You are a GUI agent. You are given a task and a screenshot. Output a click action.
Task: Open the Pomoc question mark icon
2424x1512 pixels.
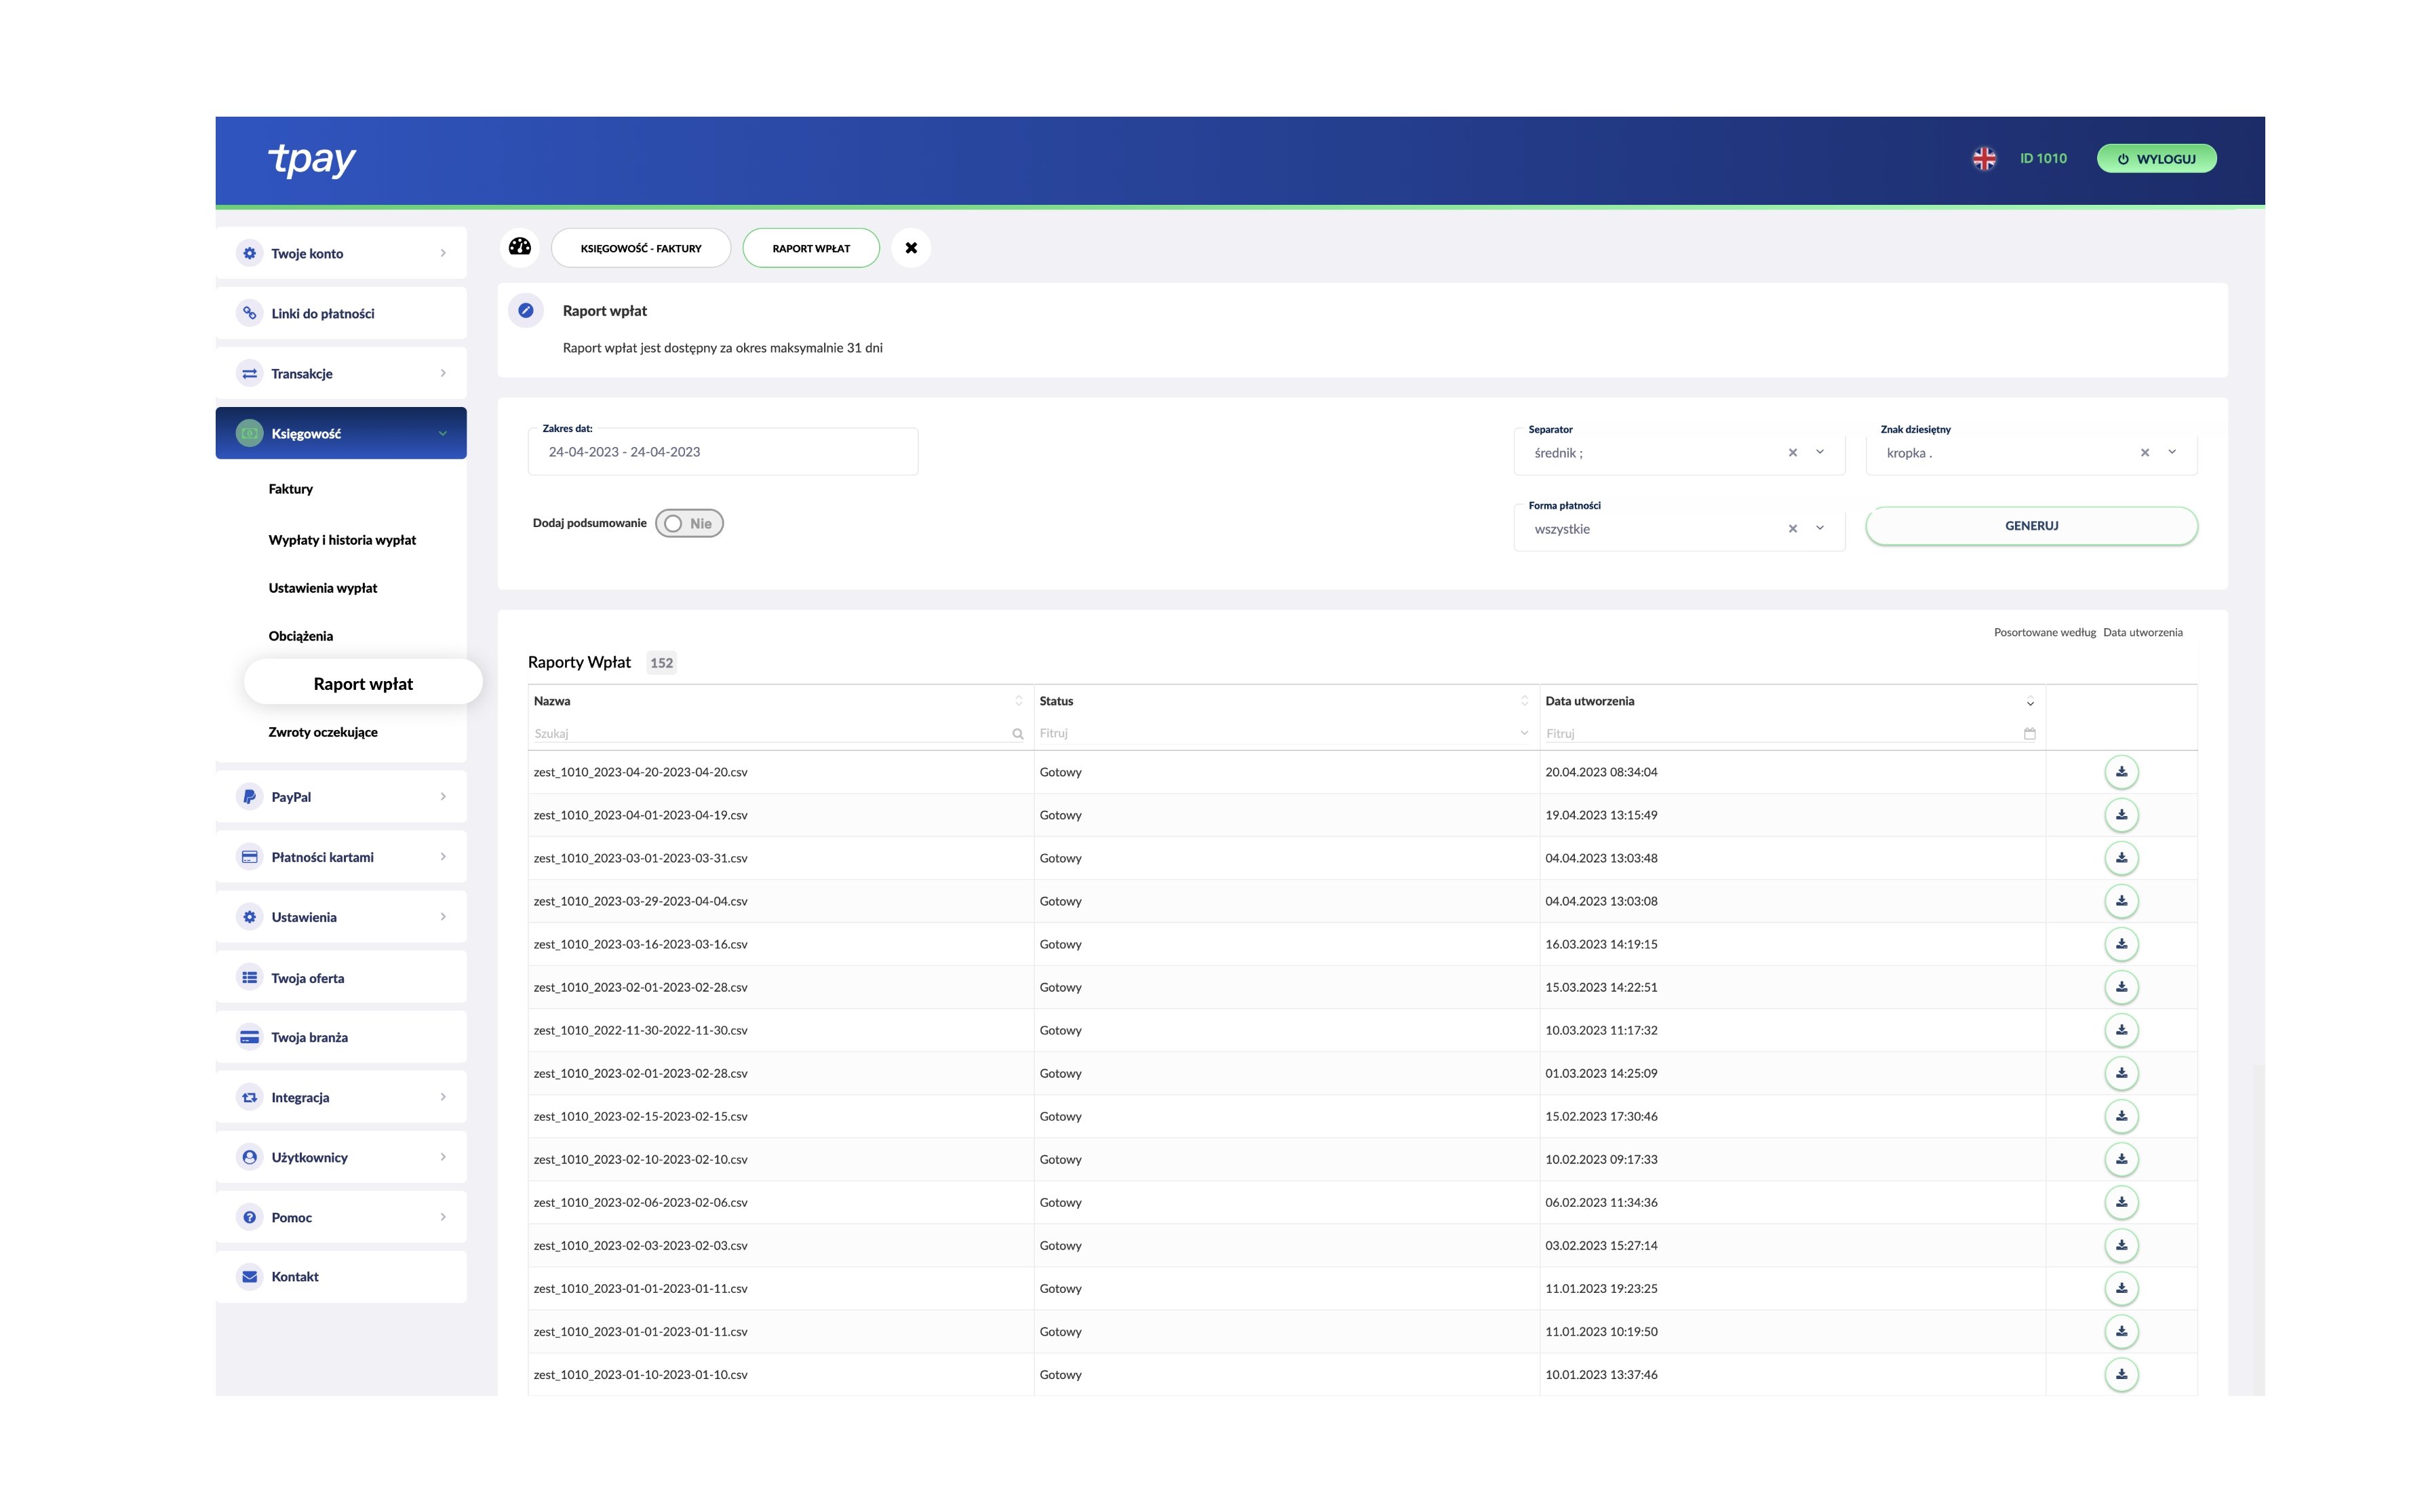coord(249,1216)
